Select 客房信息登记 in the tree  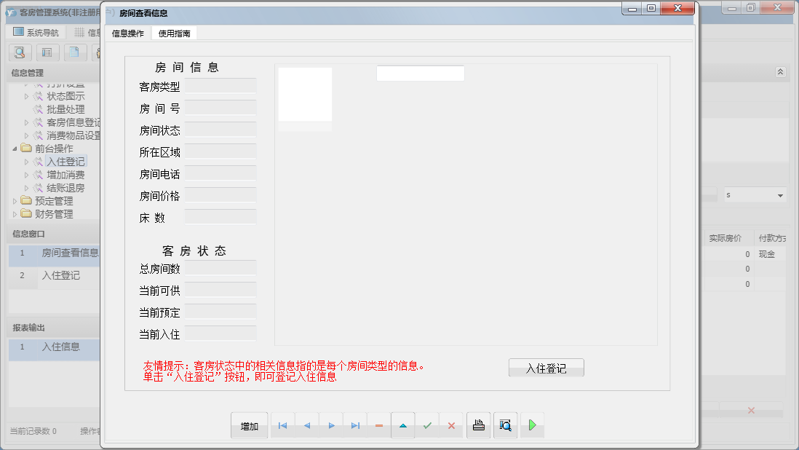coord(73,123)
